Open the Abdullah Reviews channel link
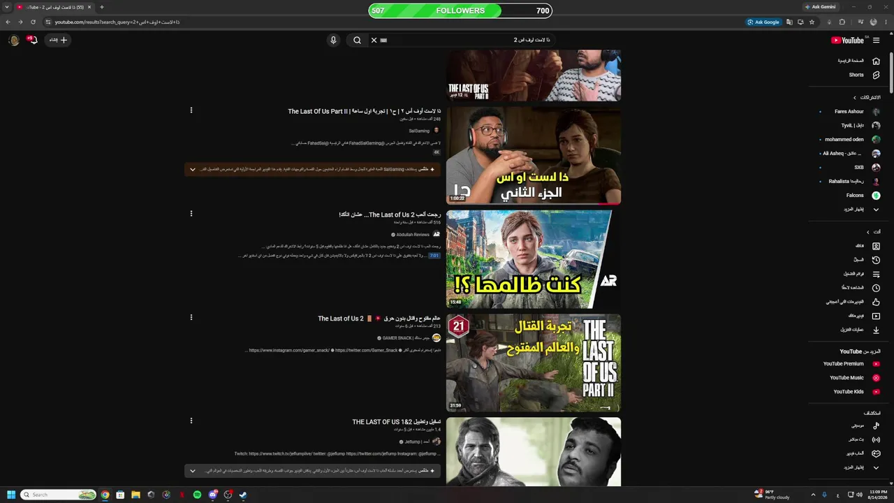 [x=413, y=235]
